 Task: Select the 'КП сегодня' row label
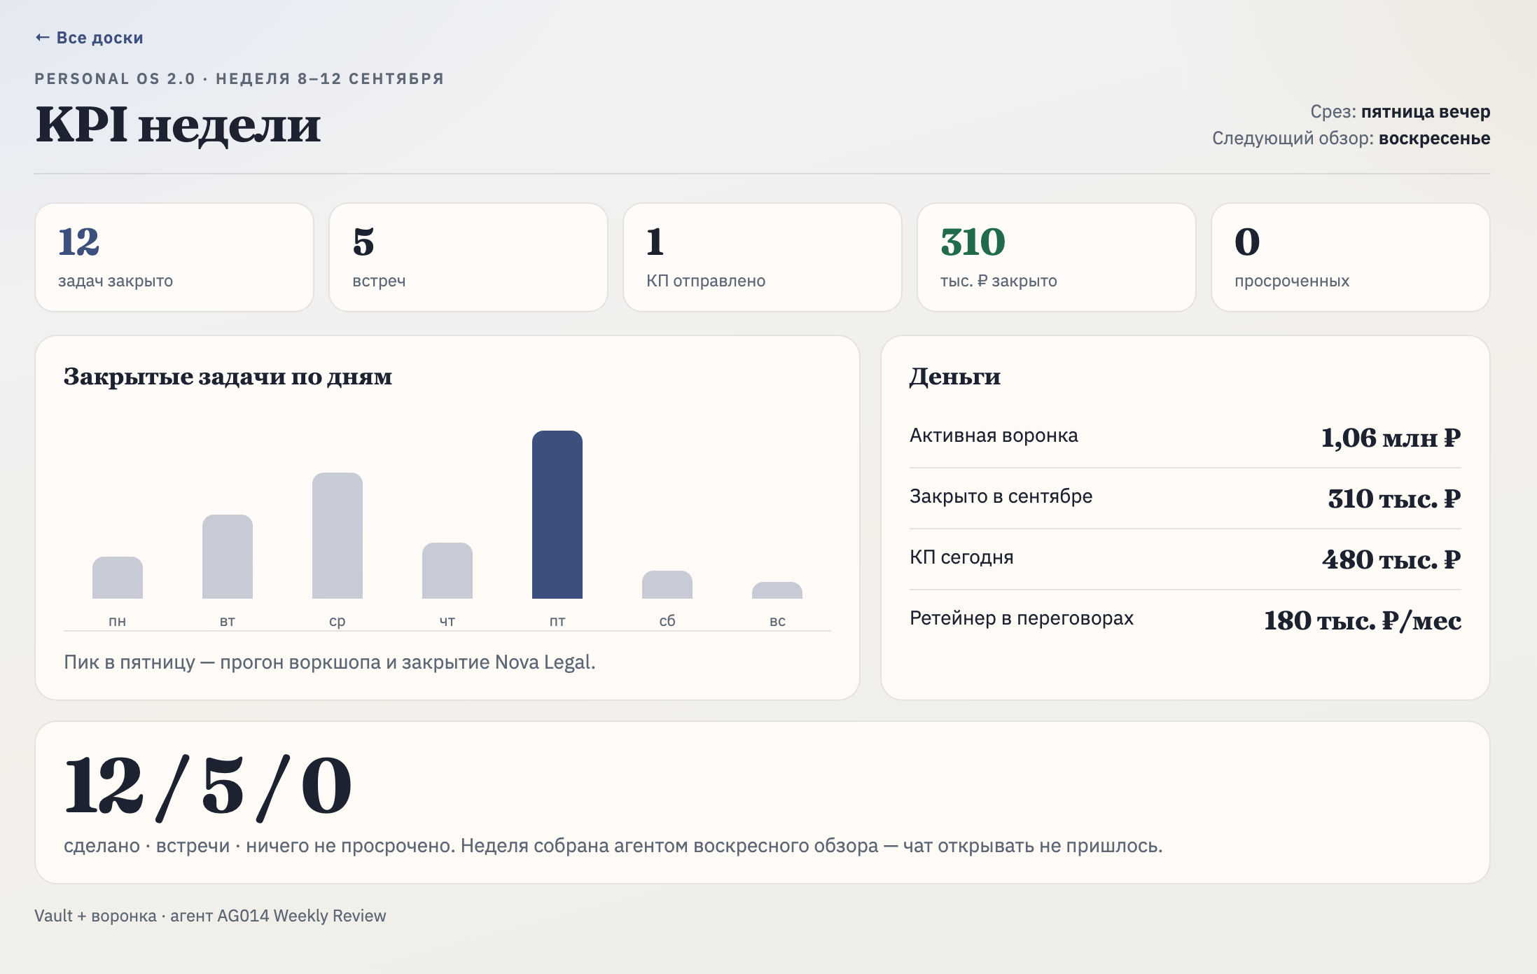(961, 557)
